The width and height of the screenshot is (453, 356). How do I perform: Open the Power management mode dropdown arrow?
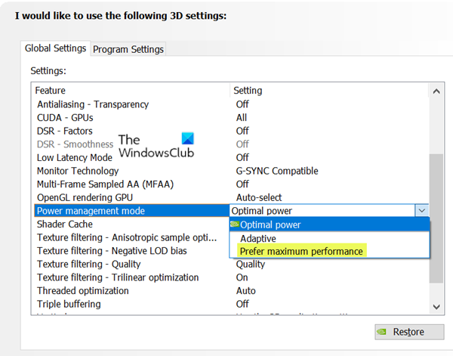[422, 211]
